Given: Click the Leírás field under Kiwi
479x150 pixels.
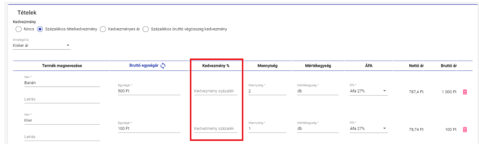Looking at the screenshot, I should pyautogui.click(x=62, y=137).
